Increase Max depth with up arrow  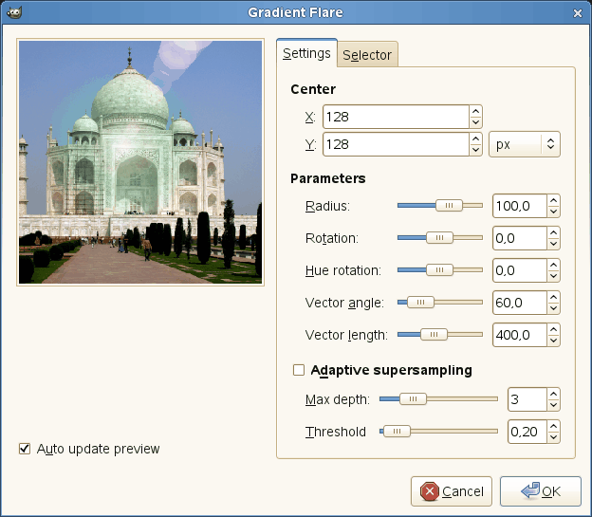(553, 394)
